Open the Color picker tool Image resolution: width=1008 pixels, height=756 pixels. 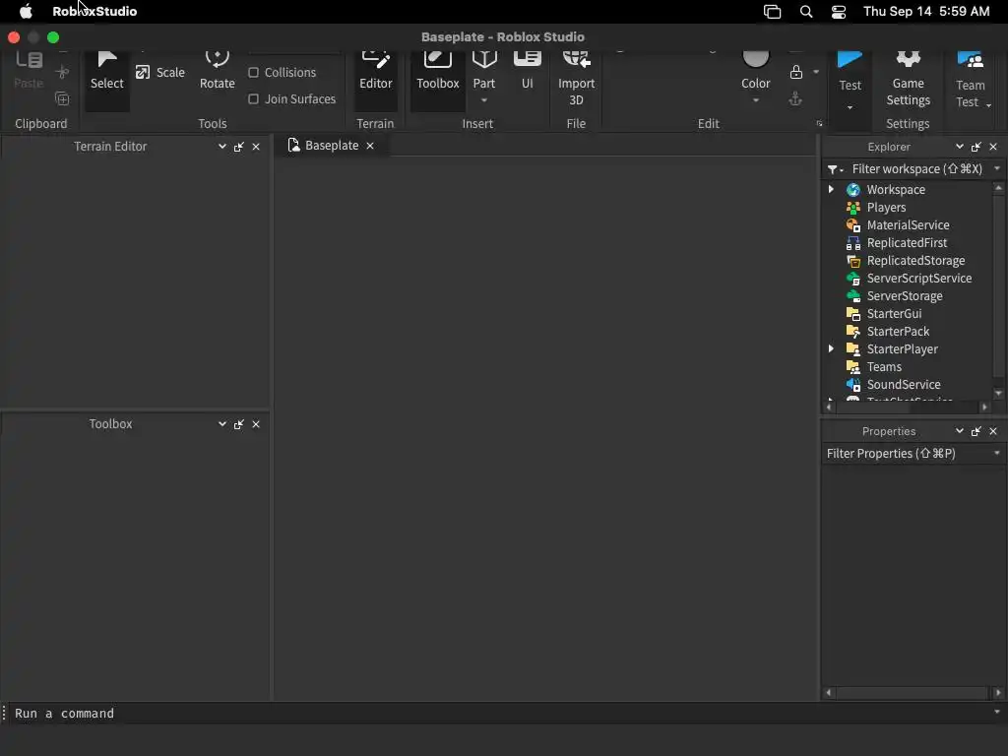[x=755, y=70]
